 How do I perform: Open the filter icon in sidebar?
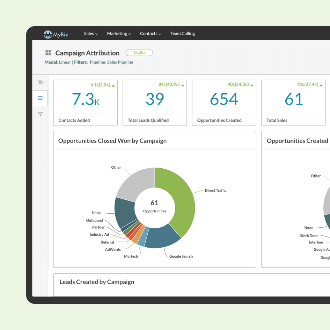[41, 114]
